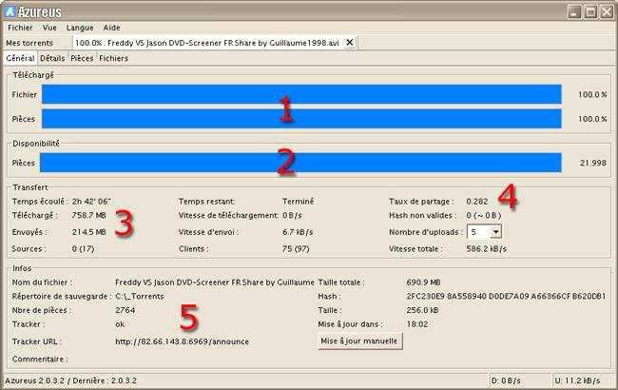Click the Azureus 2.0.3.2 version status text

click(70, 380)
